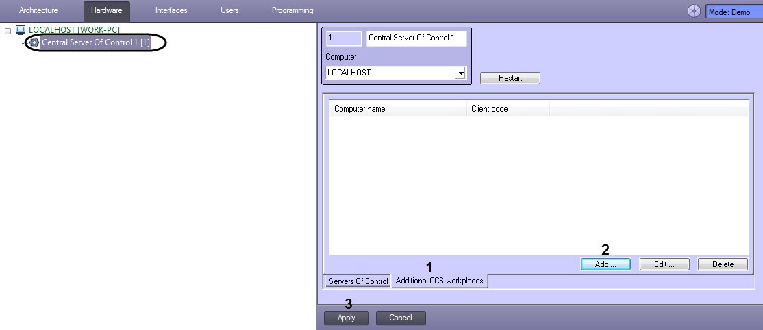
Task: Apply the configuration changes
Action: [x=347, y=318]
